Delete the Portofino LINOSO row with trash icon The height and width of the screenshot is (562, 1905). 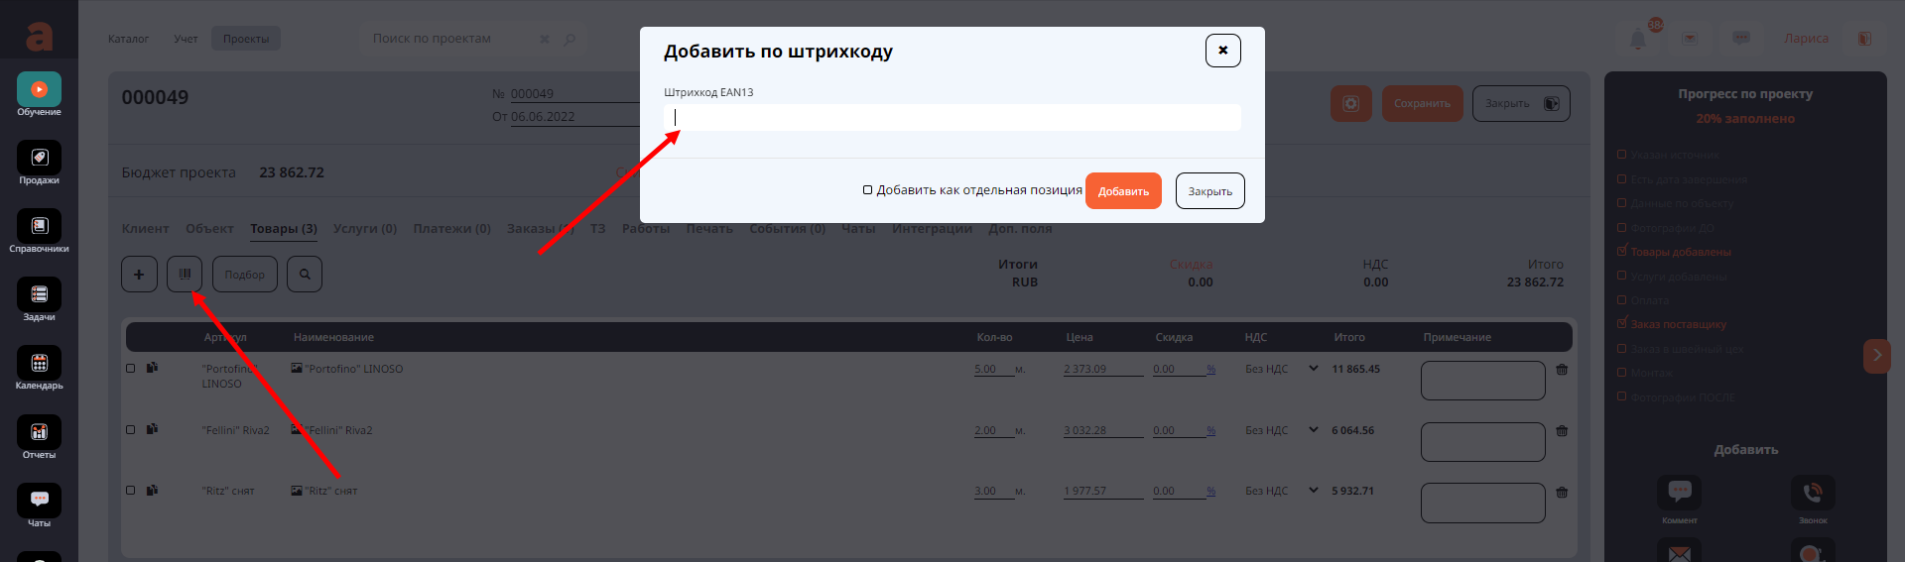click(x=1562, y=370)
